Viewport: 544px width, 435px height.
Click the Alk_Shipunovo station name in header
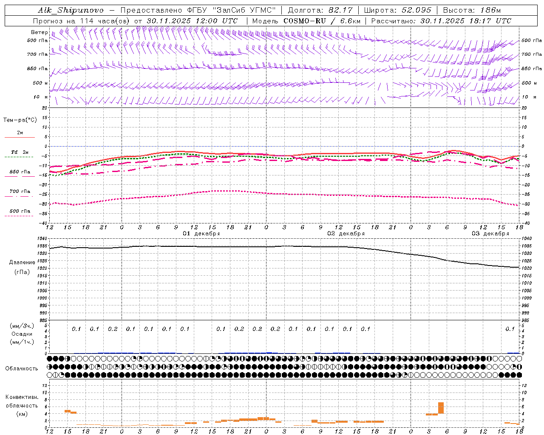point(71,10)
